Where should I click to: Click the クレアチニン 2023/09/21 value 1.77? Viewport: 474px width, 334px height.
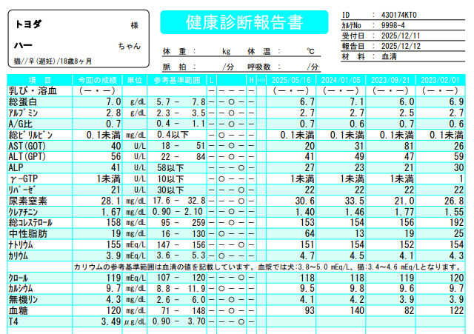404,212
